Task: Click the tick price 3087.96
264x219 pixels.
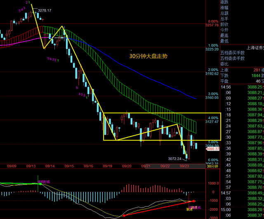Action: [255, 143]
